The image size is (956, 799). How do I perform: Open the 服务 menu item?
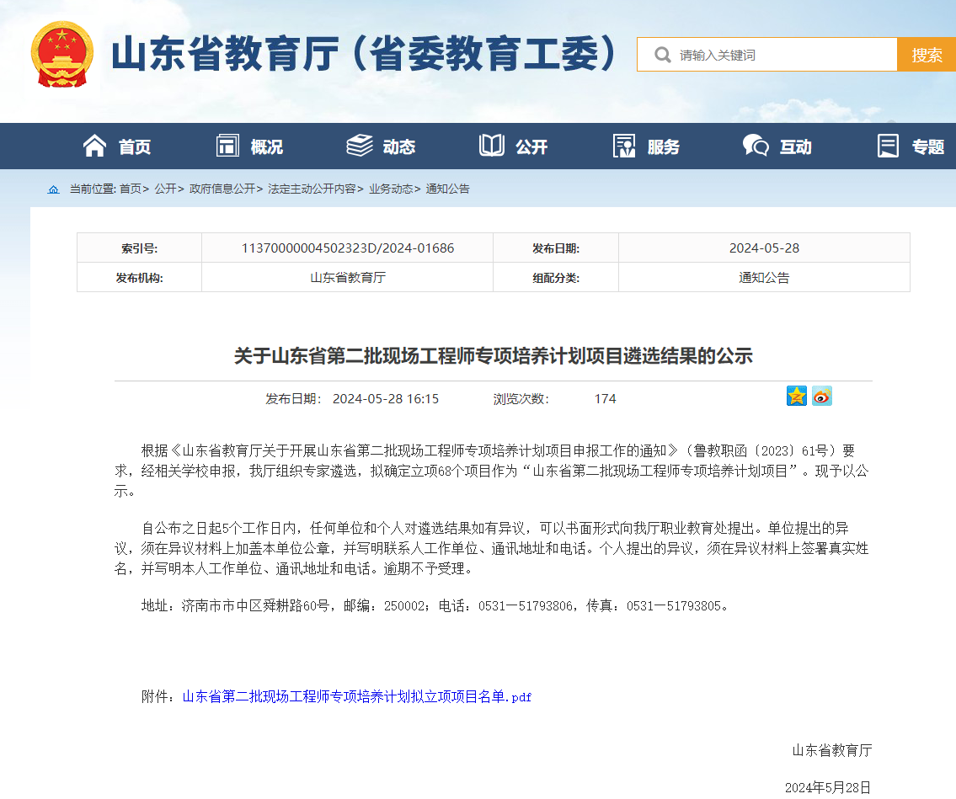coord(664,146)
